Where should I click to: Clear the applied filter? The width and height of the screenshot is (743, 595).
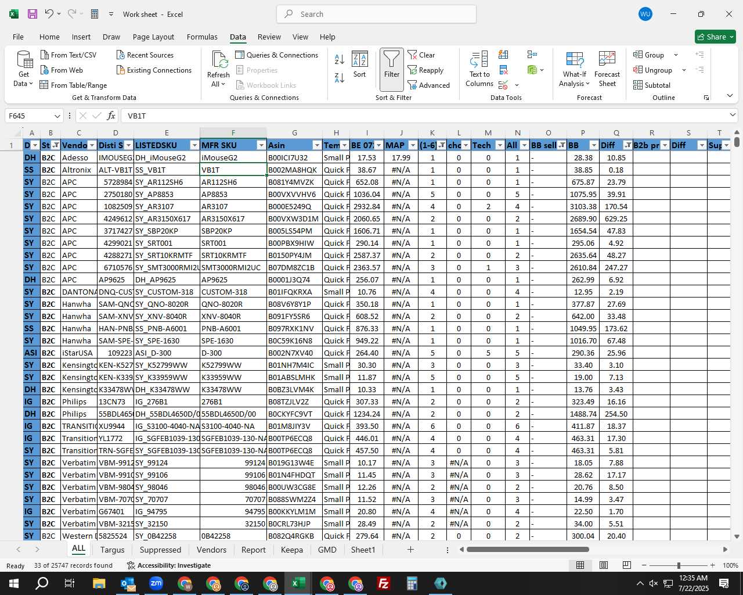(421, 55)
